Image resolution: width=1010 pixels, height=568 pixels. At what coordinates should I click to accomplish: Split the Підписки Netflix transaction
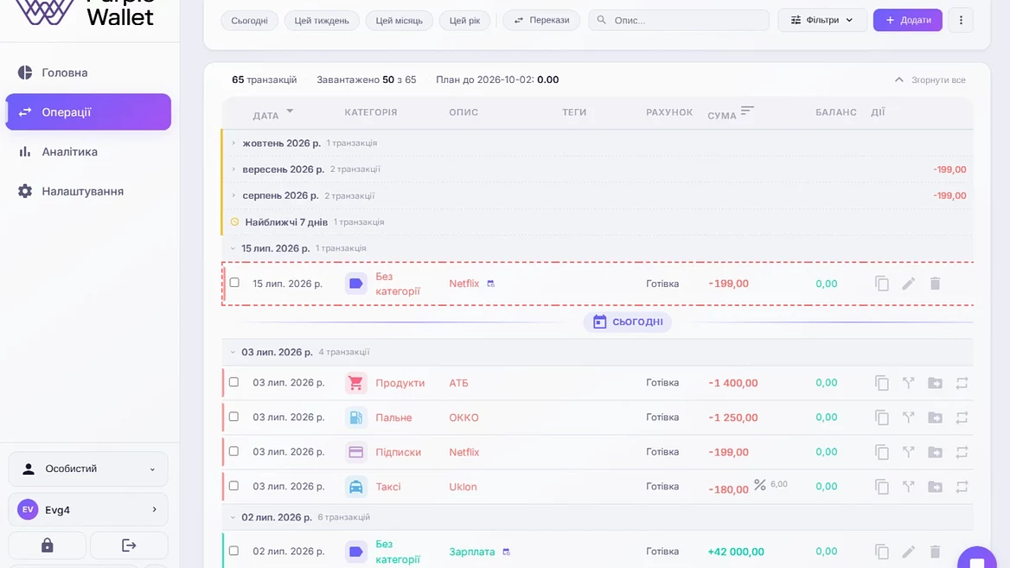coord(908,452)
